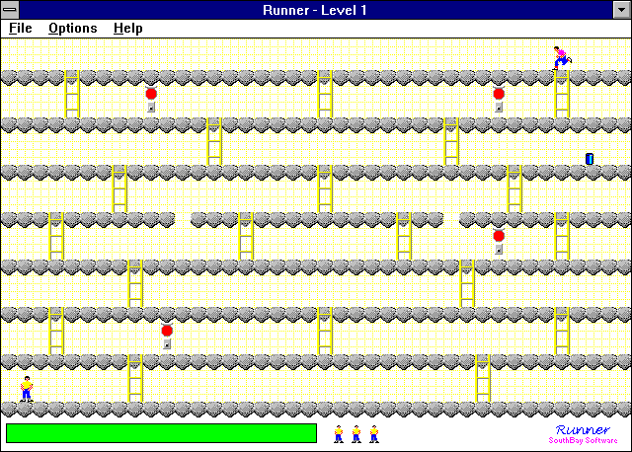Click the blue Runner logo

tap(583, 429)
